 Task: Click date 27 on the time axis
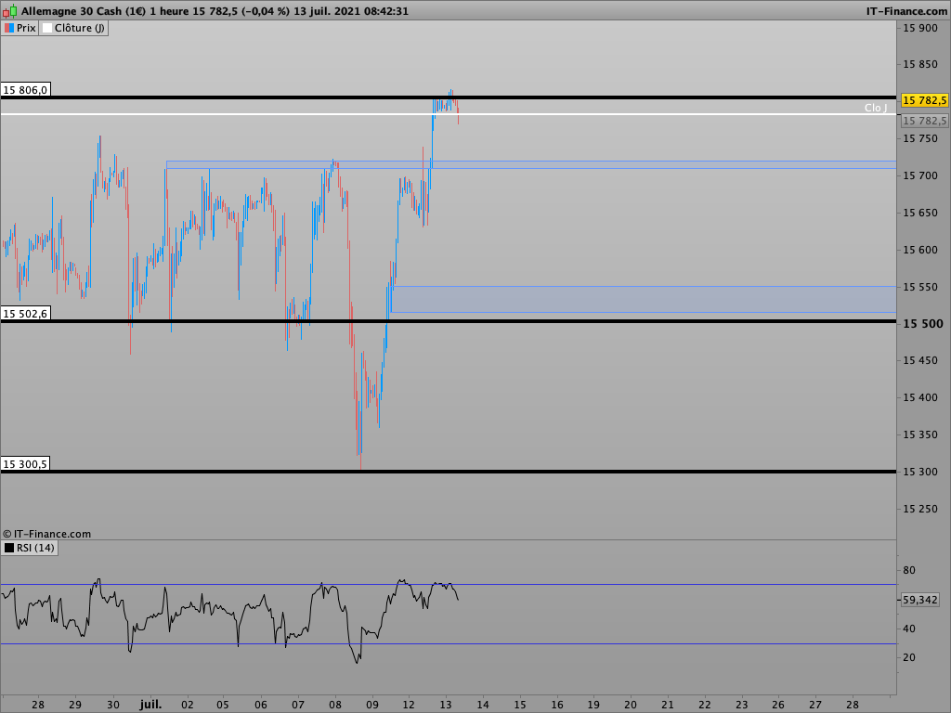815,704
